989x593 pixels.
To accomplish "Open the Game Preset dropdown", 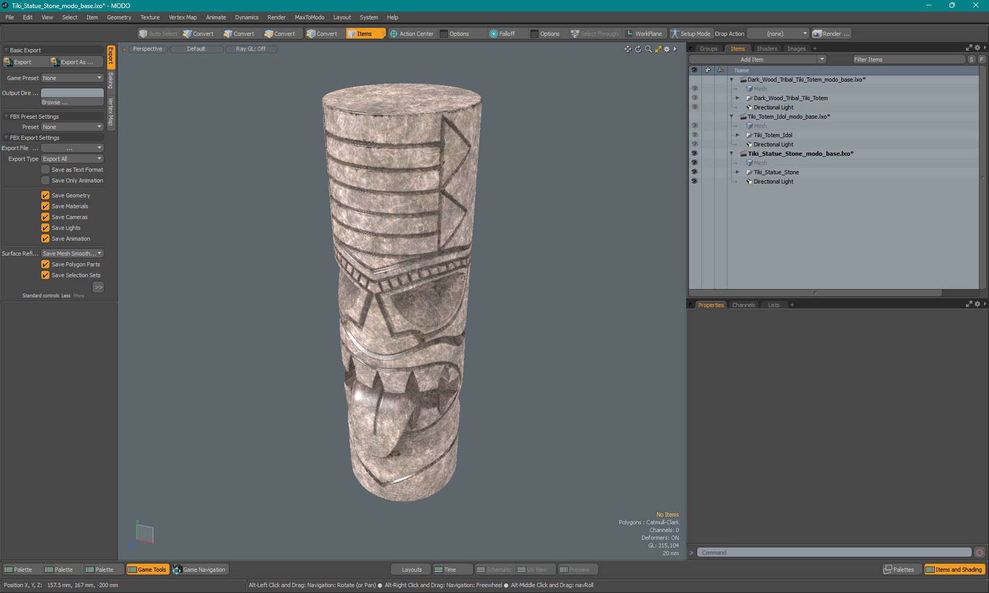I will pyautogui.click(x=73, y=78).
